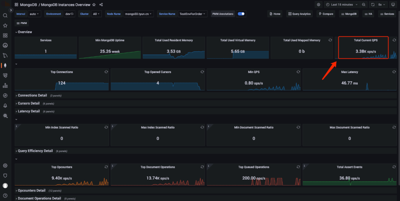The height and width of the screenshot is (201, 400).
Task: Click the zoom out time range icon
Action: point(363,4)
